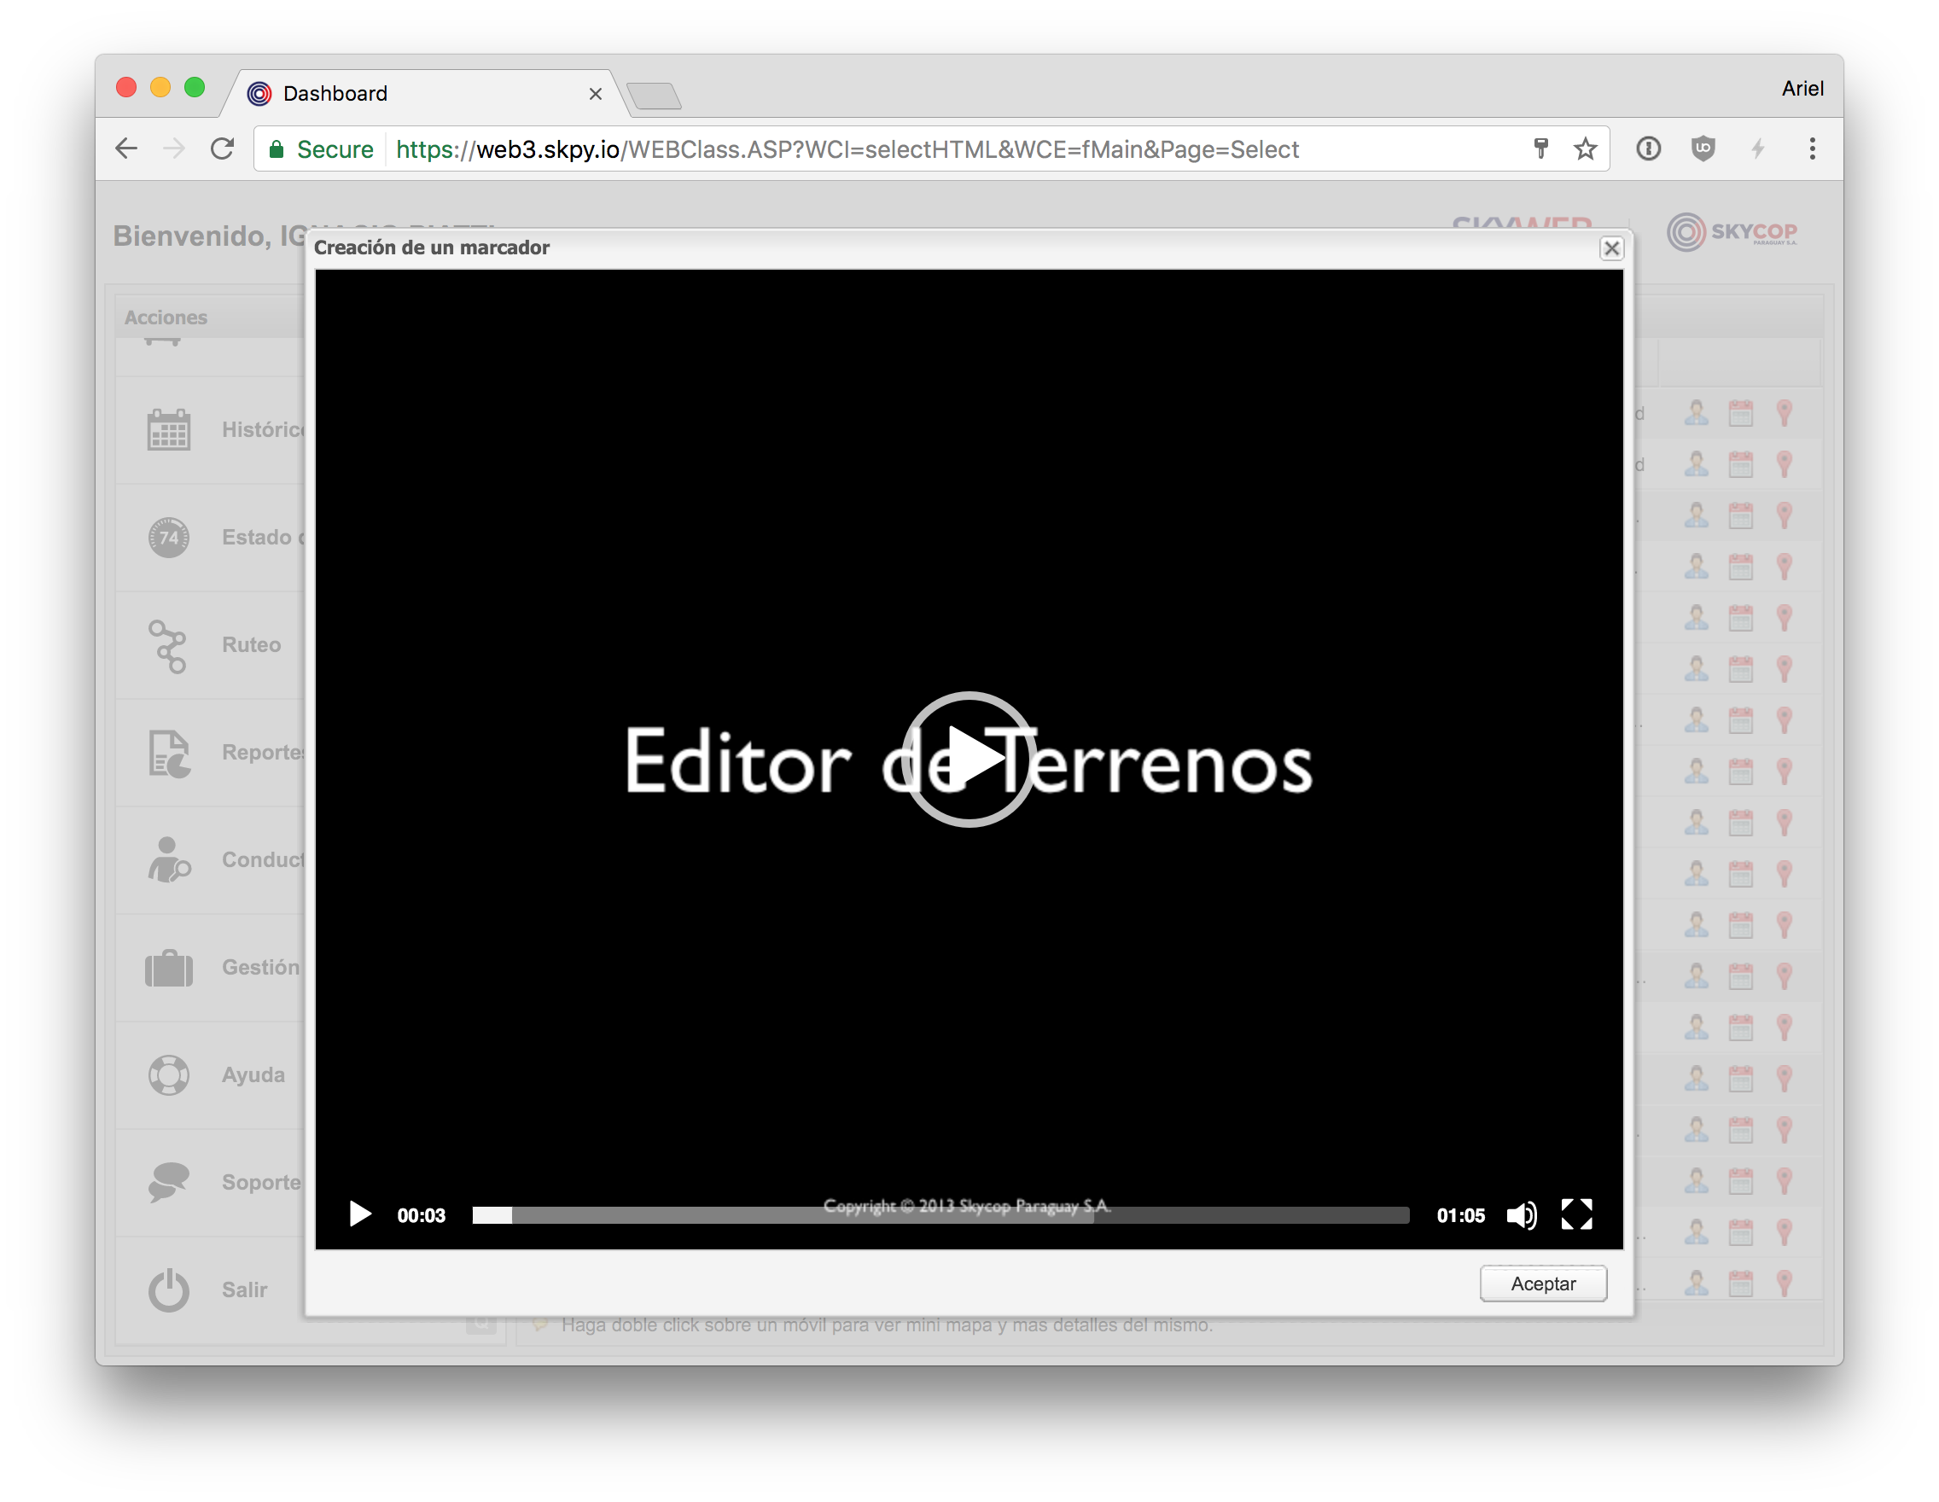
Task: Open Estado via the speedometer icon
Action: pyautogui.click(x=169, y=537)
